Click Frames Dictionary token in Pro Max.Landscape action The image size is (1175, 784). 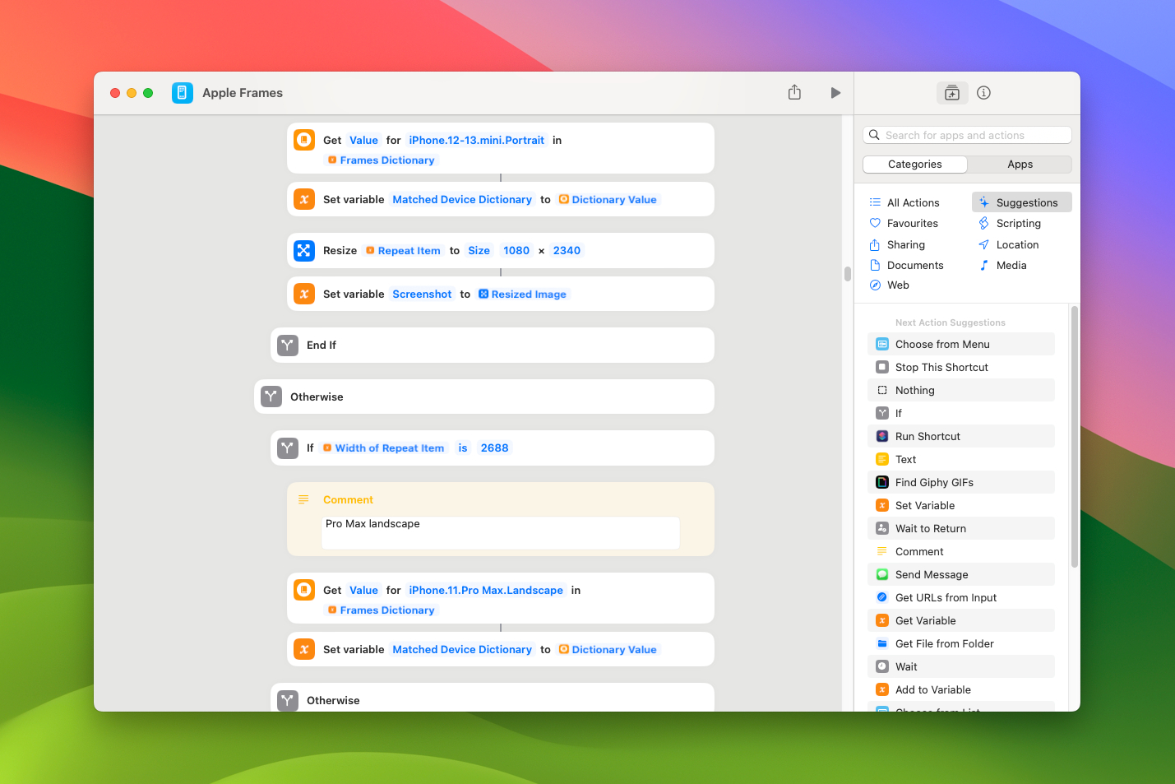point(382,610)
